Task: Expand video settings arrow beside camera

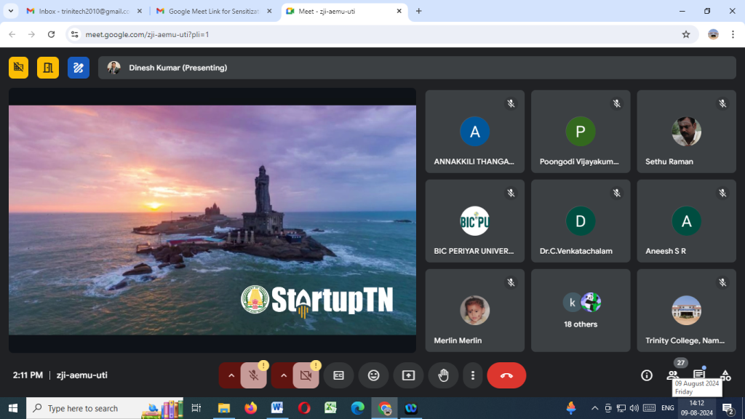Action: click(x=283, y=375)
